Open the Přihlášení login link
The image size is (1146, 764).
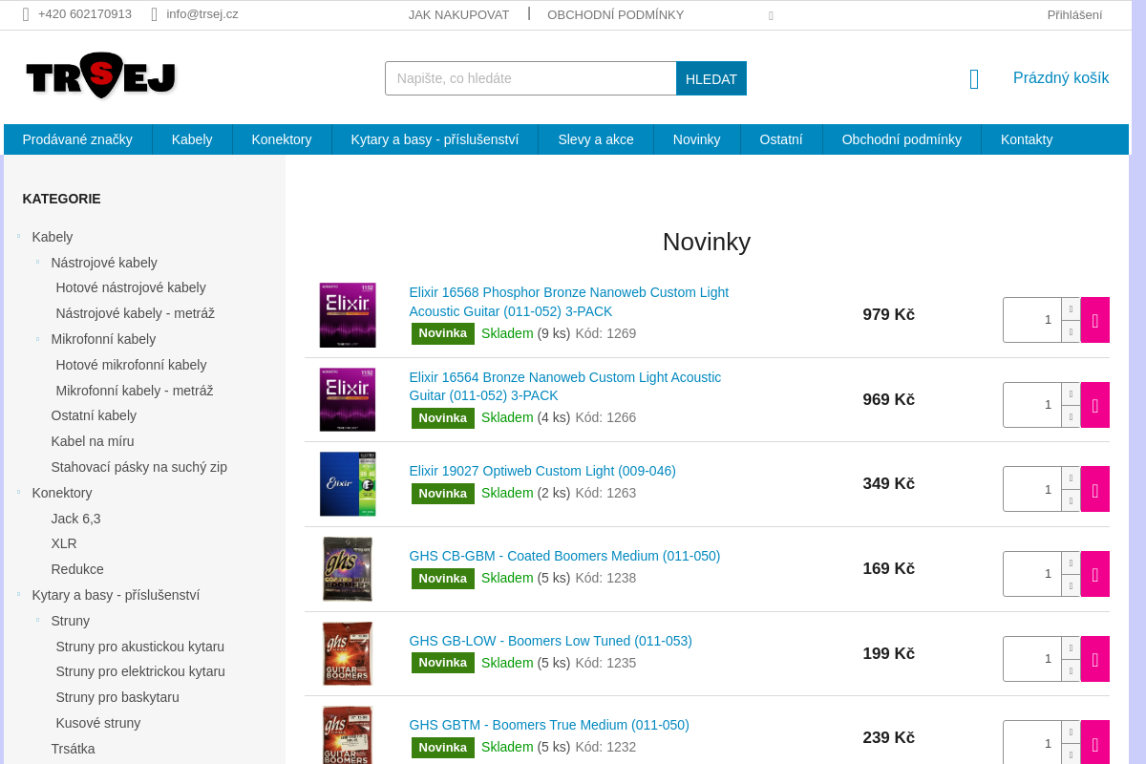pyautogui.click(x=1074, y=14)
